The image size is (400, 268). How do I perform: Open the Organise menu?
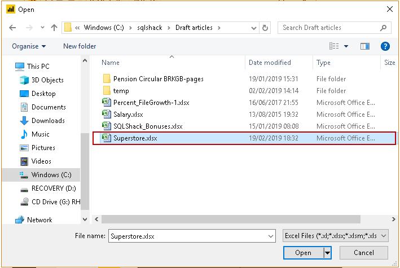(29, 46)
